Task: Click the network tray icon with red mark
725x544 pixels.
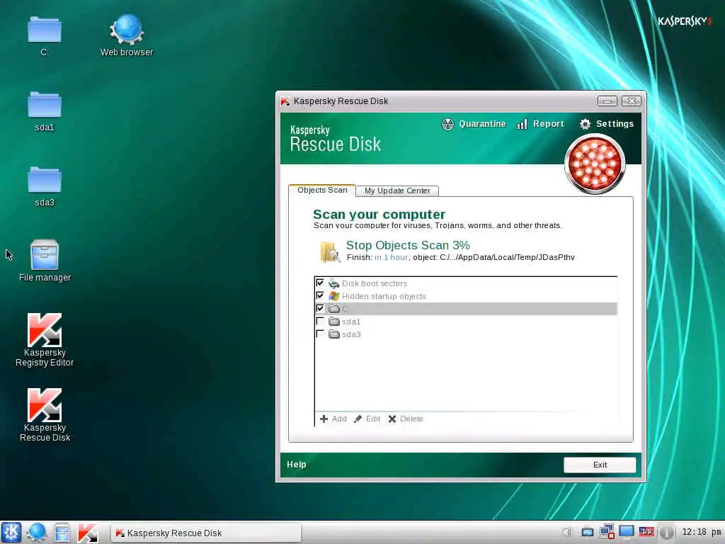Action: pyautogui.click(x=607, y=532)
